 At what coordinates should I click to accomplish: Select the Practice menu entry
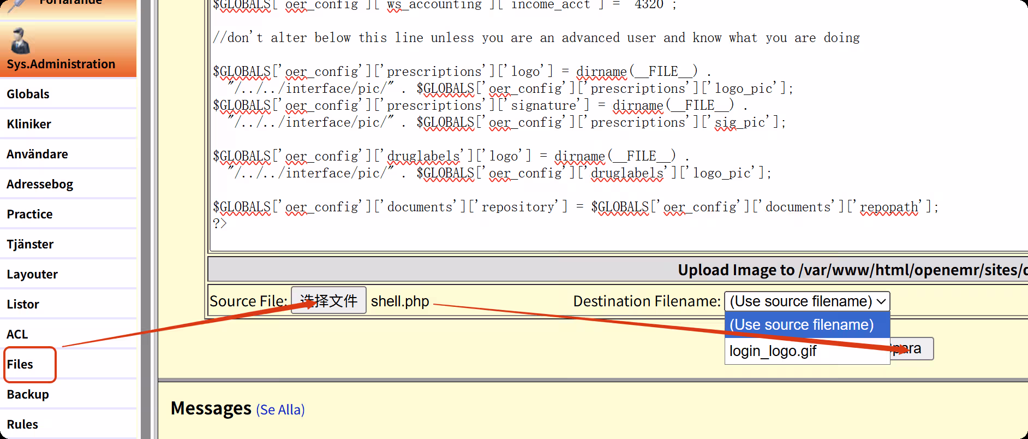pyautogui.click(x=29, y=214)
